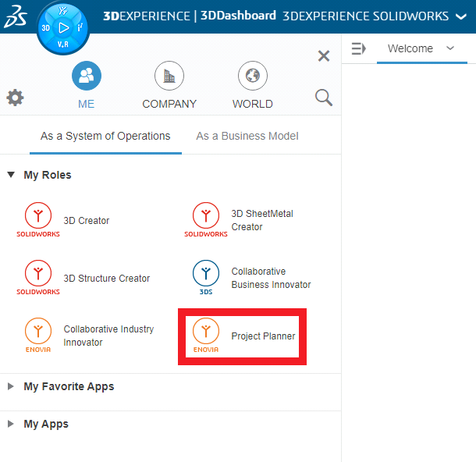Open the Welcome tab dropdown chevron

point(450,48)
